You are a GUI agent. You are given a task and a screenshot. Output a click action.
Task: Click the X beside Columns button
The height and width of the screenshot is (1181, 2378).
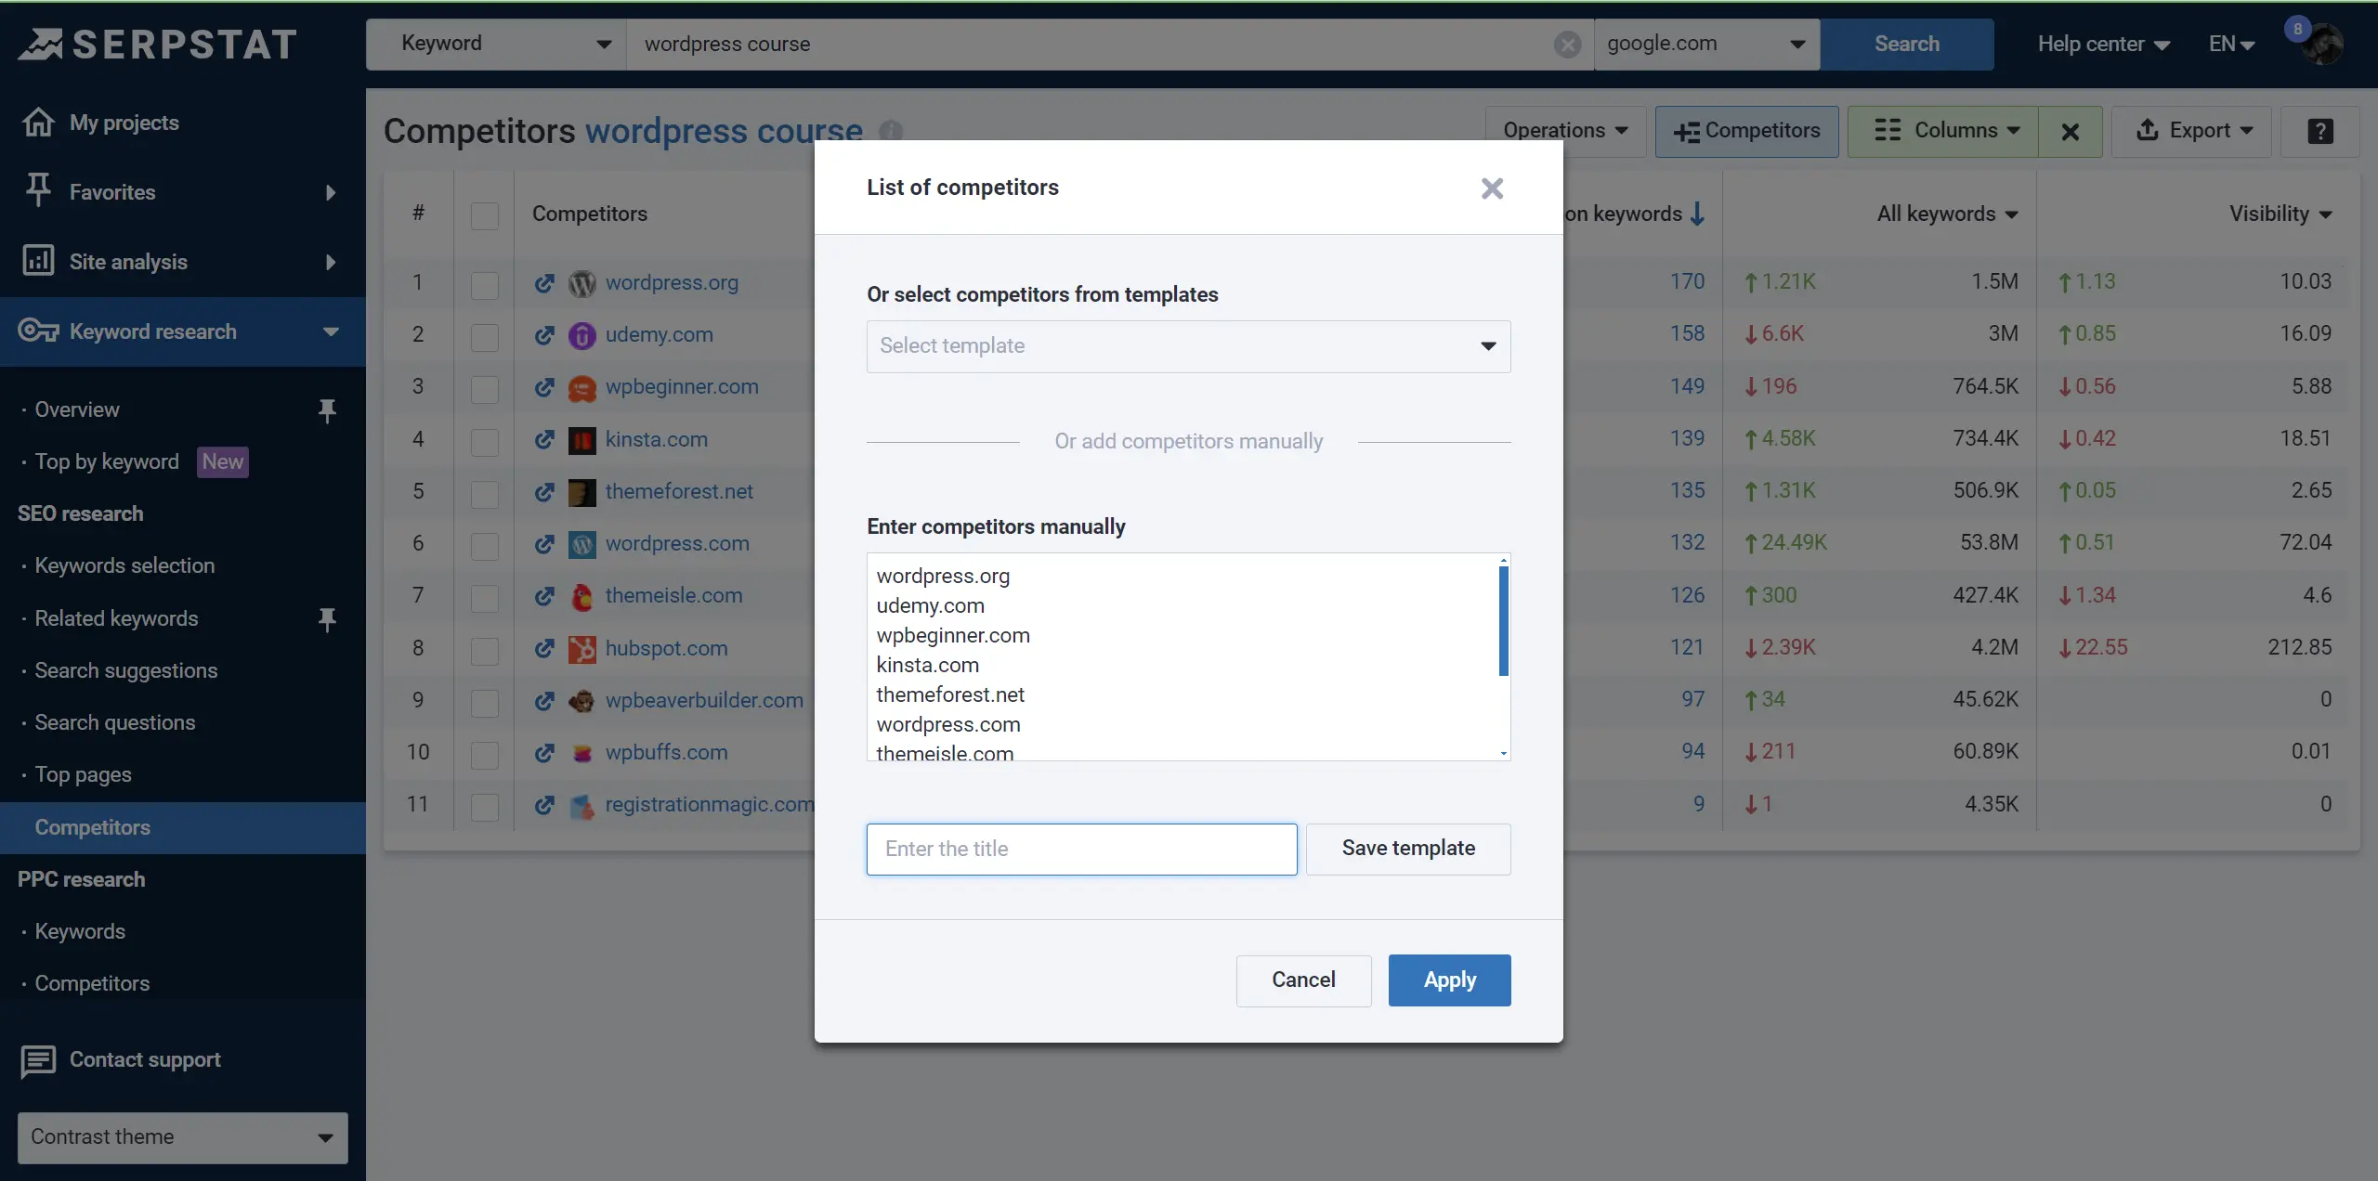click(x=2070, y=131)
